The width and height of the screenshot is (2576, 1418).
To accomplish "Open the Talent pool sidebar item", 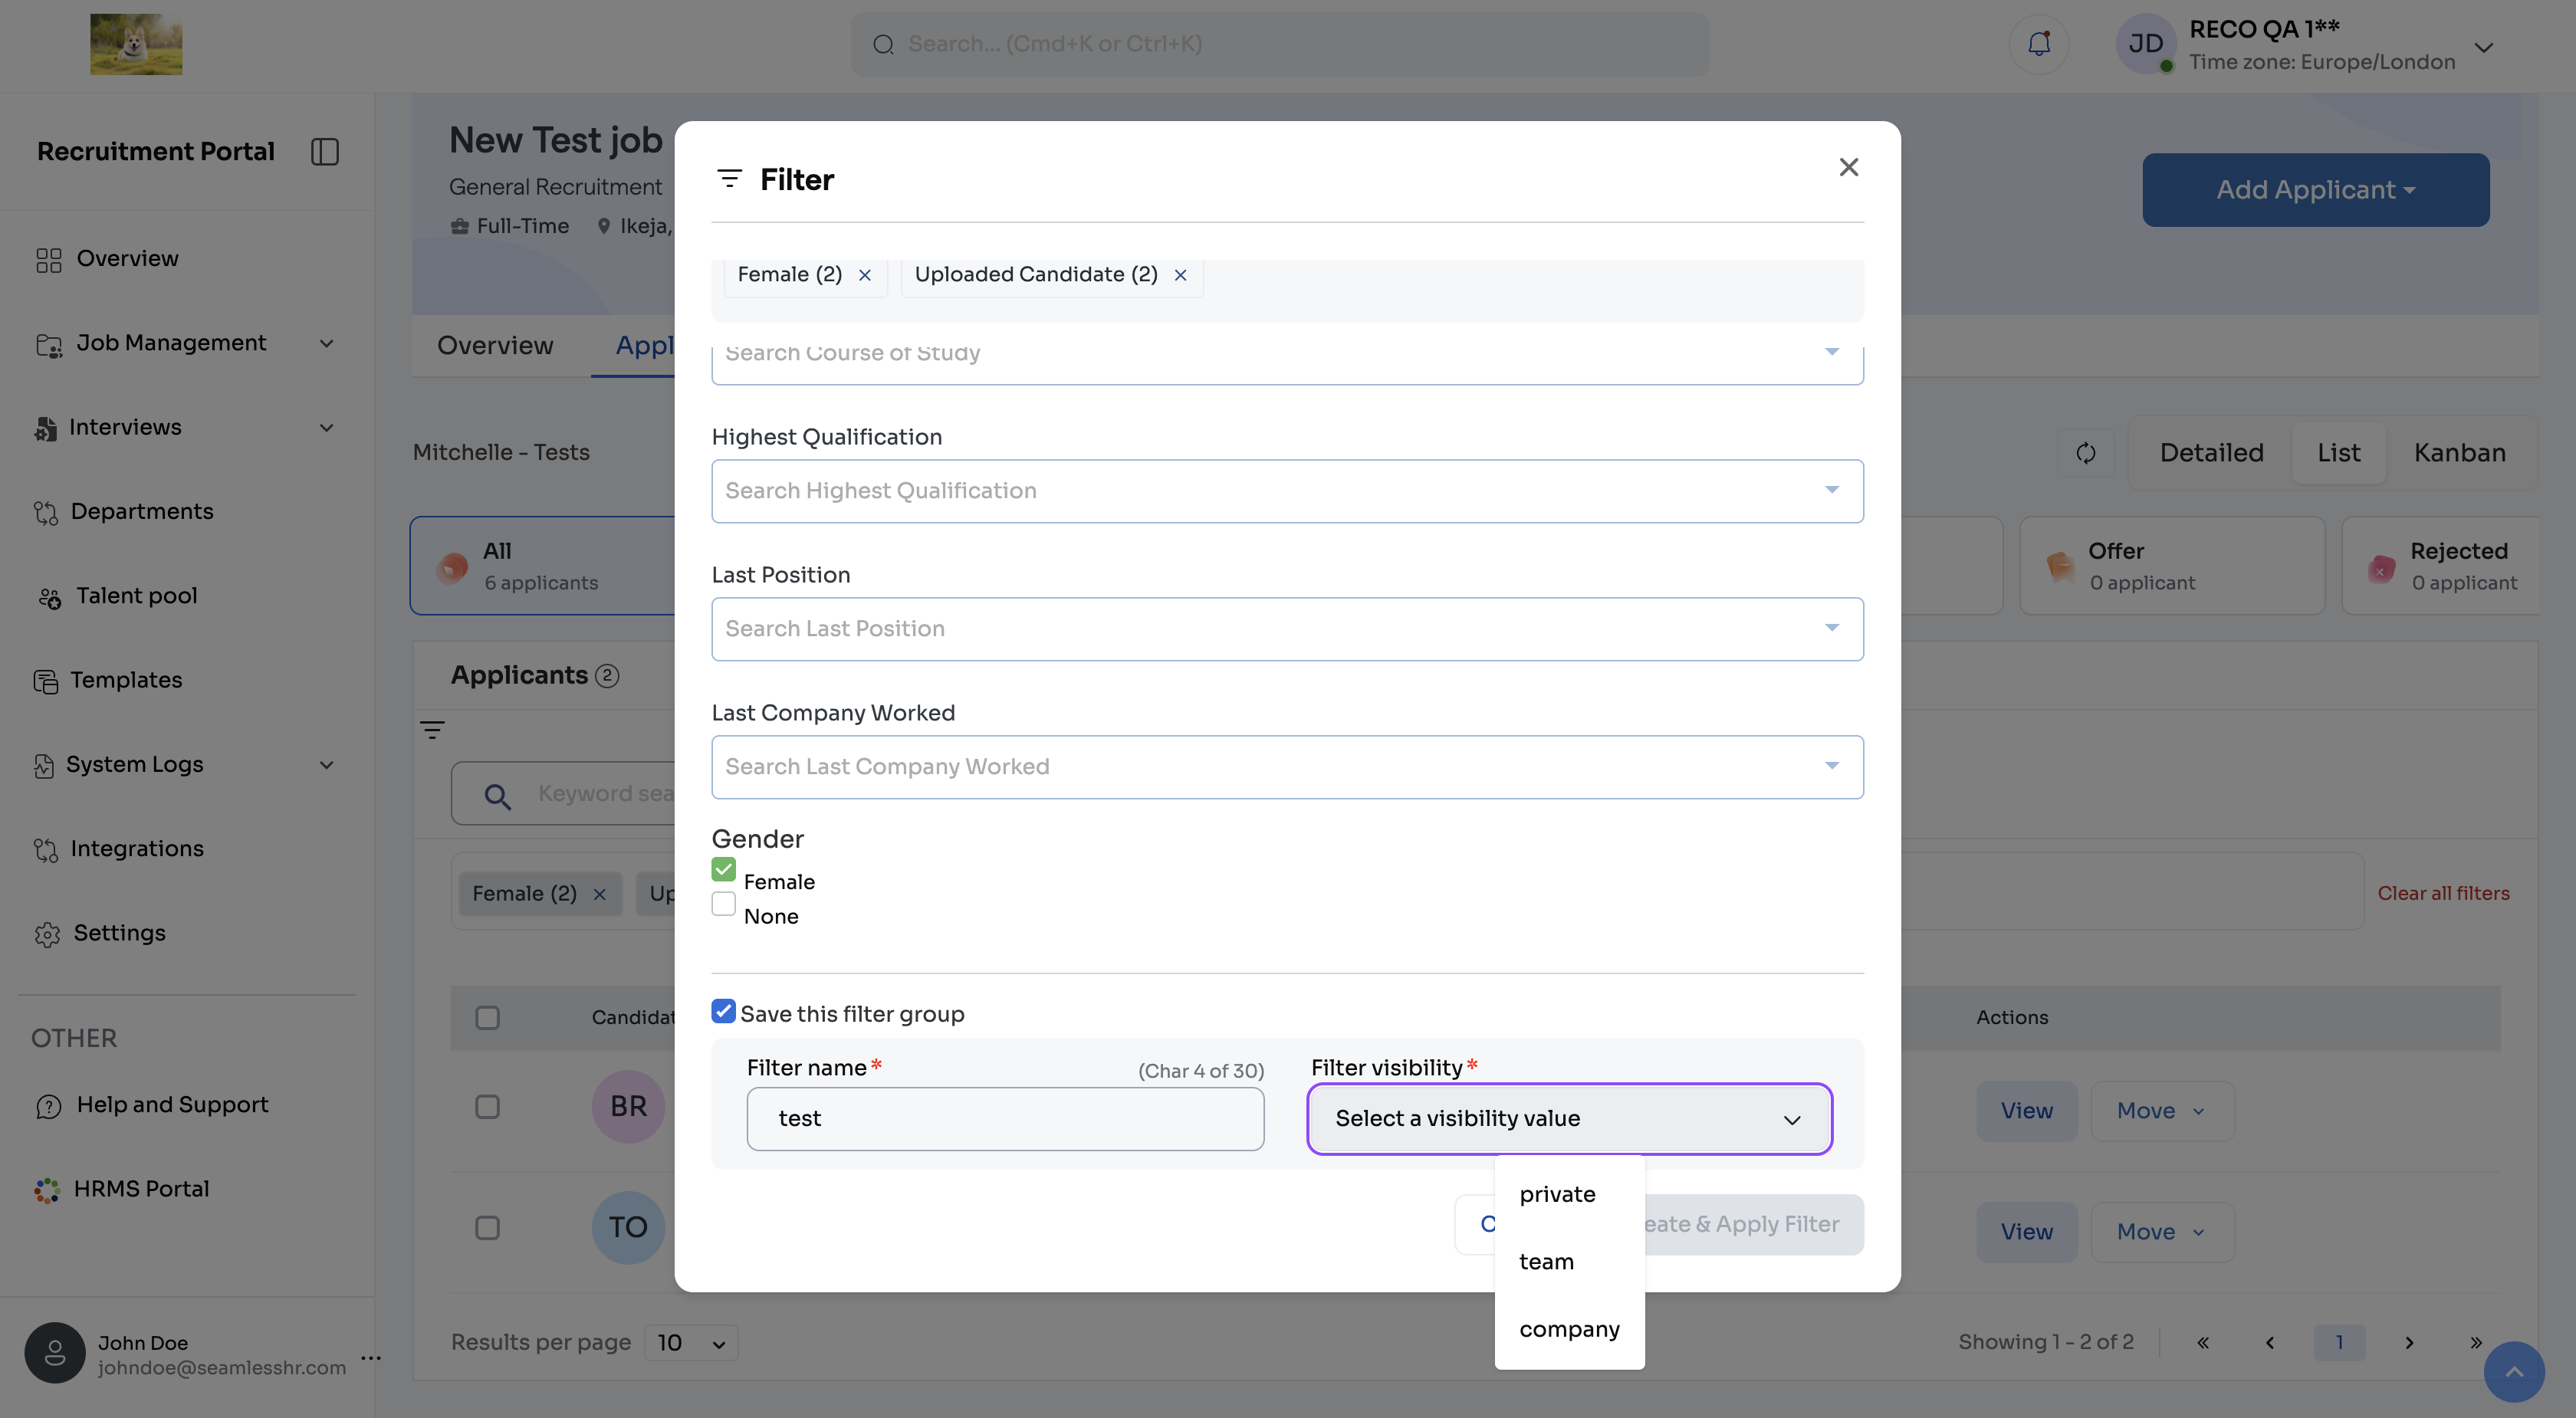I will [136, 596].
